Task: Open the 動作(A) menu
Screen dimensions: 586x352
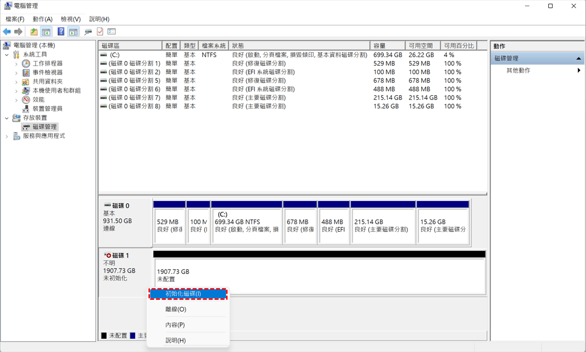Action: pyautogui.click(x=42, y=19)
